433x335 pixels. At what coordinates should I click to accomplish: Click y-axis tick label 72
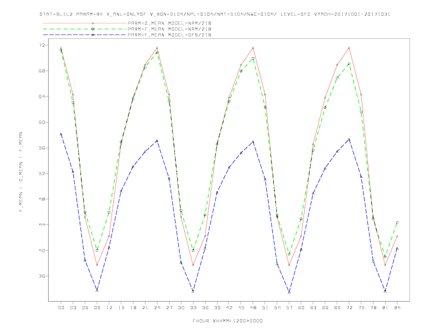[x=43, y=45]
